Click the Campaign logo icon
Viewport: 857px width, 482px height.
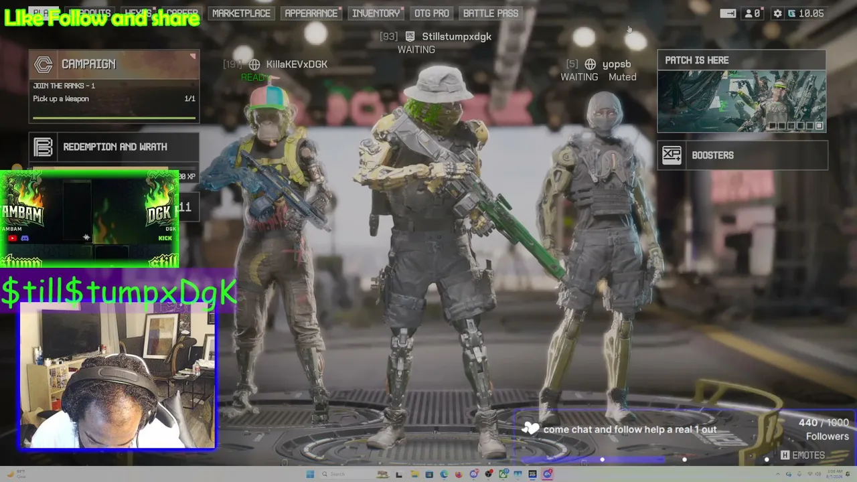click(44, 64)
